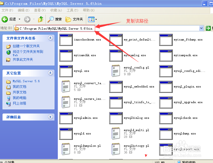Select mysql_tzinfo_to_... file icon
This screenshot has height=163, width=213.
[116, 103]
